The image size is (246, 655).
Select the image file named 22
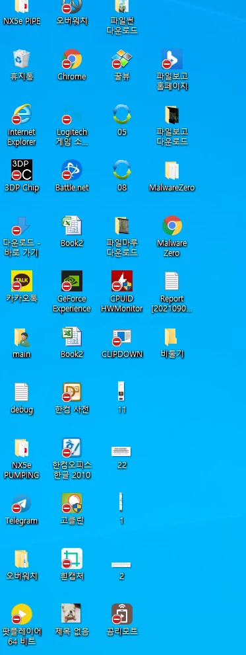(121, 451)
